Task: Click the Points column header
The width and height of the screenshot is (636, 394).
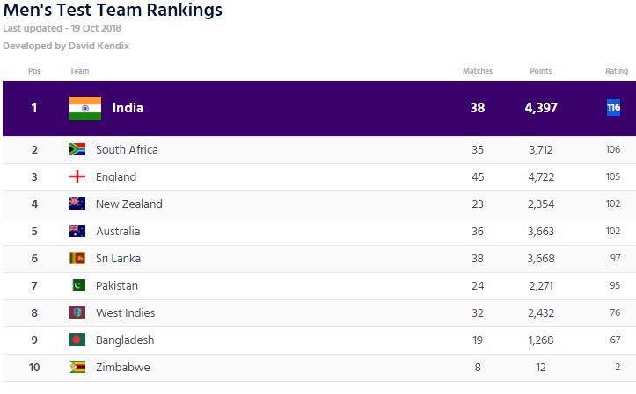Action: [540, 71]
